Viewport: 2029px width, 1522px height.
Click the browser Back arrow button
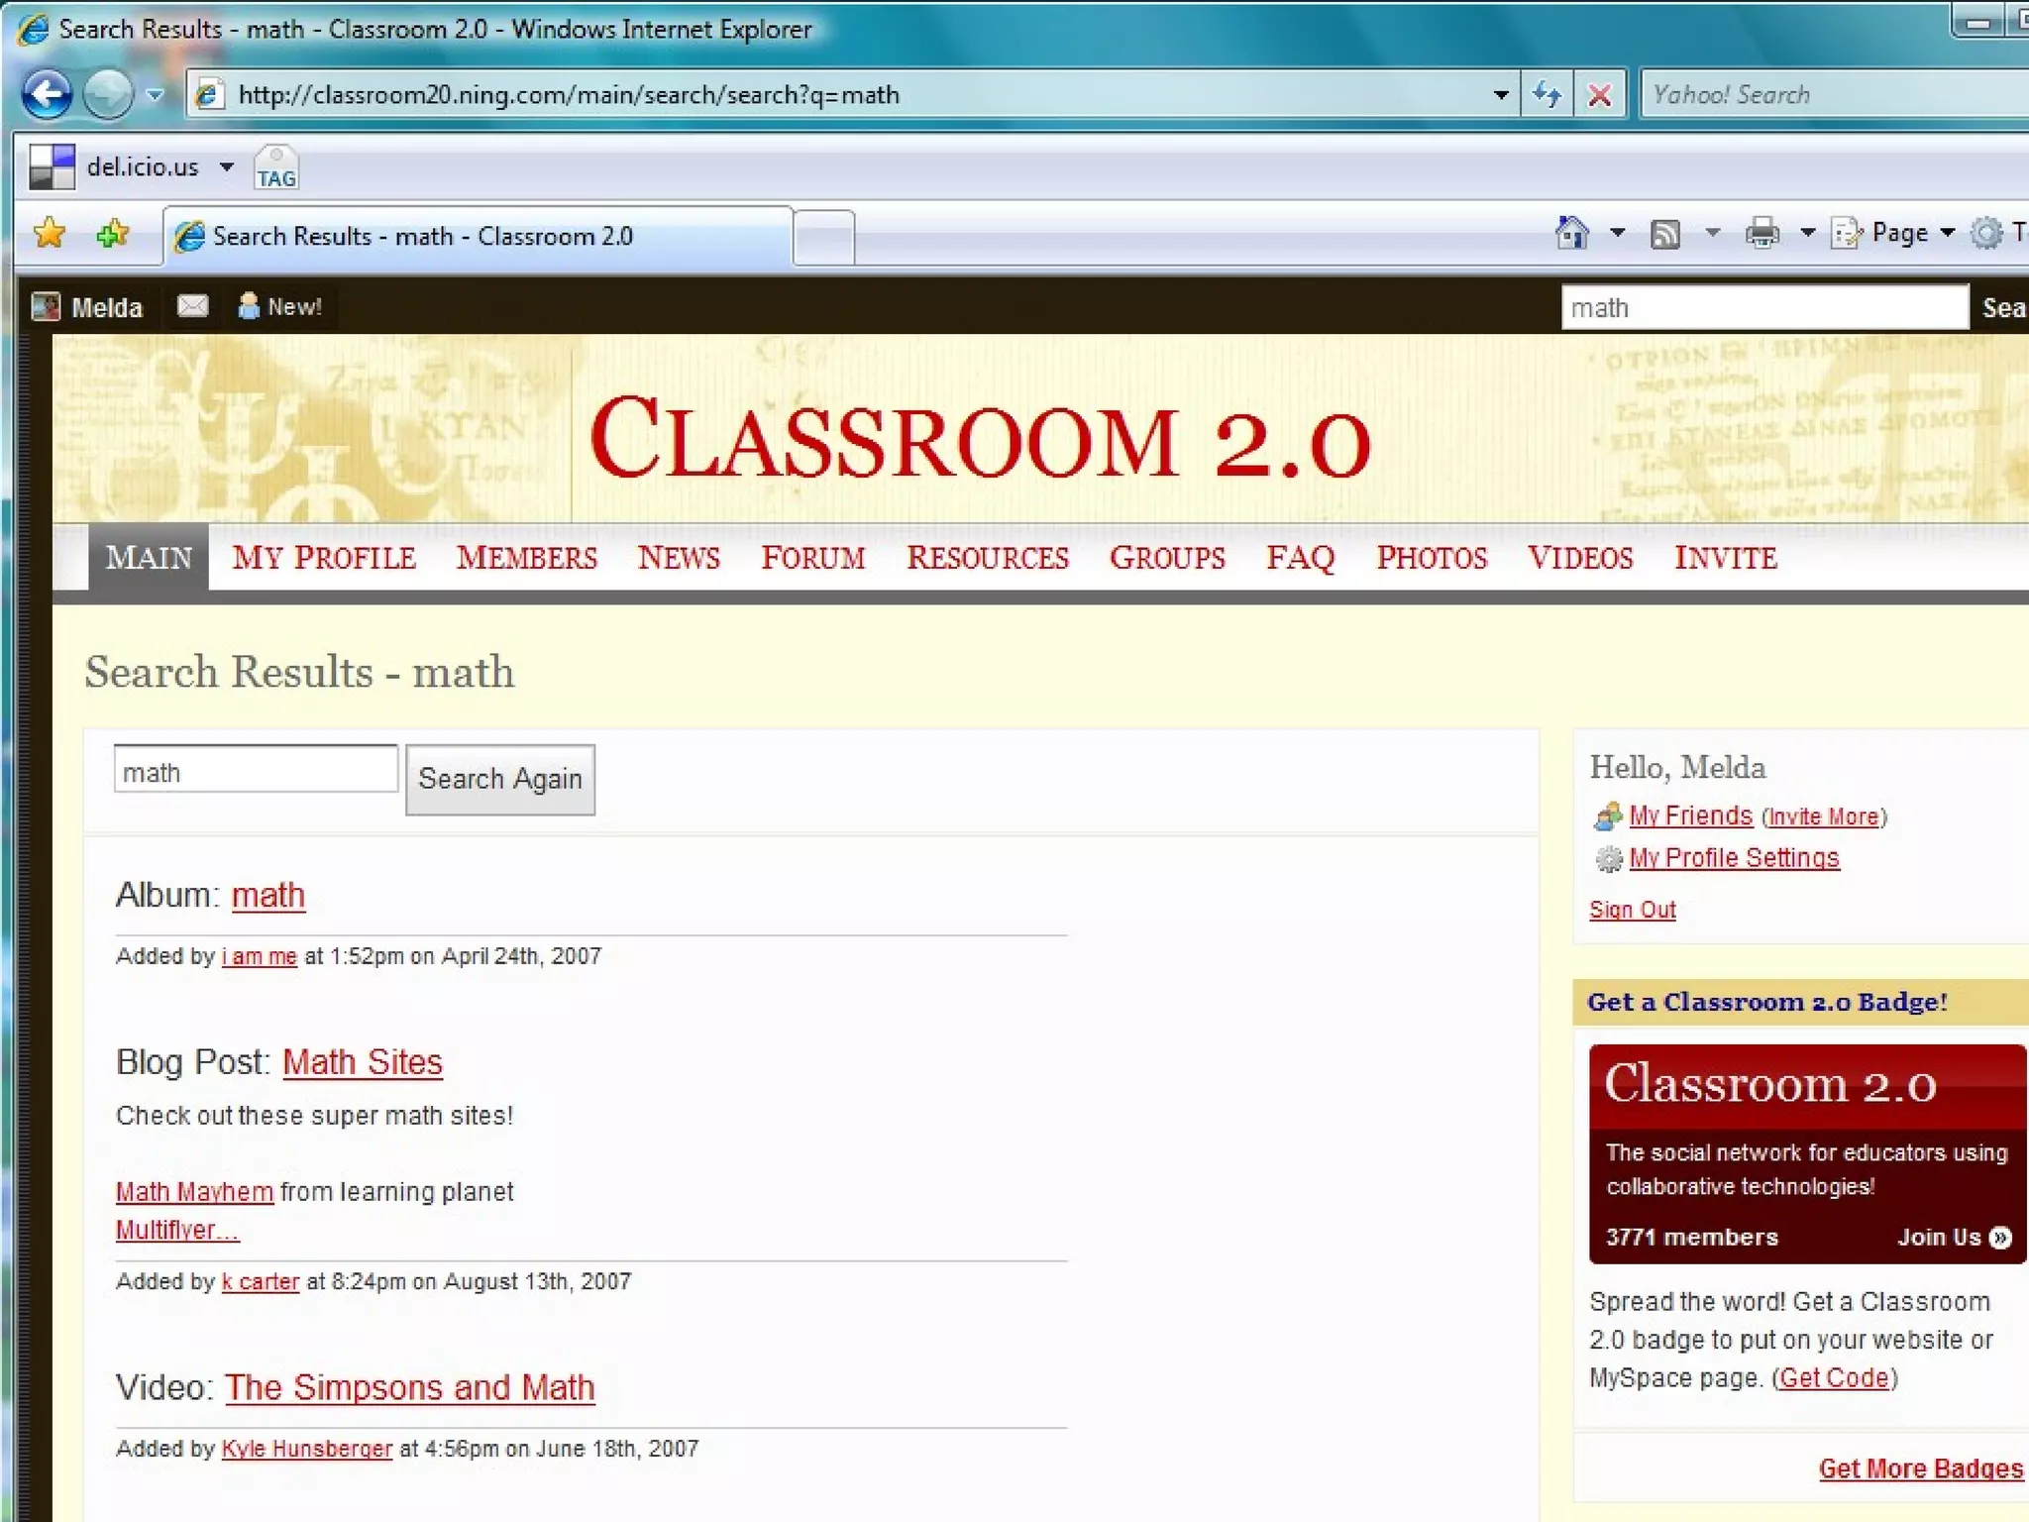(x=47, y=95)
